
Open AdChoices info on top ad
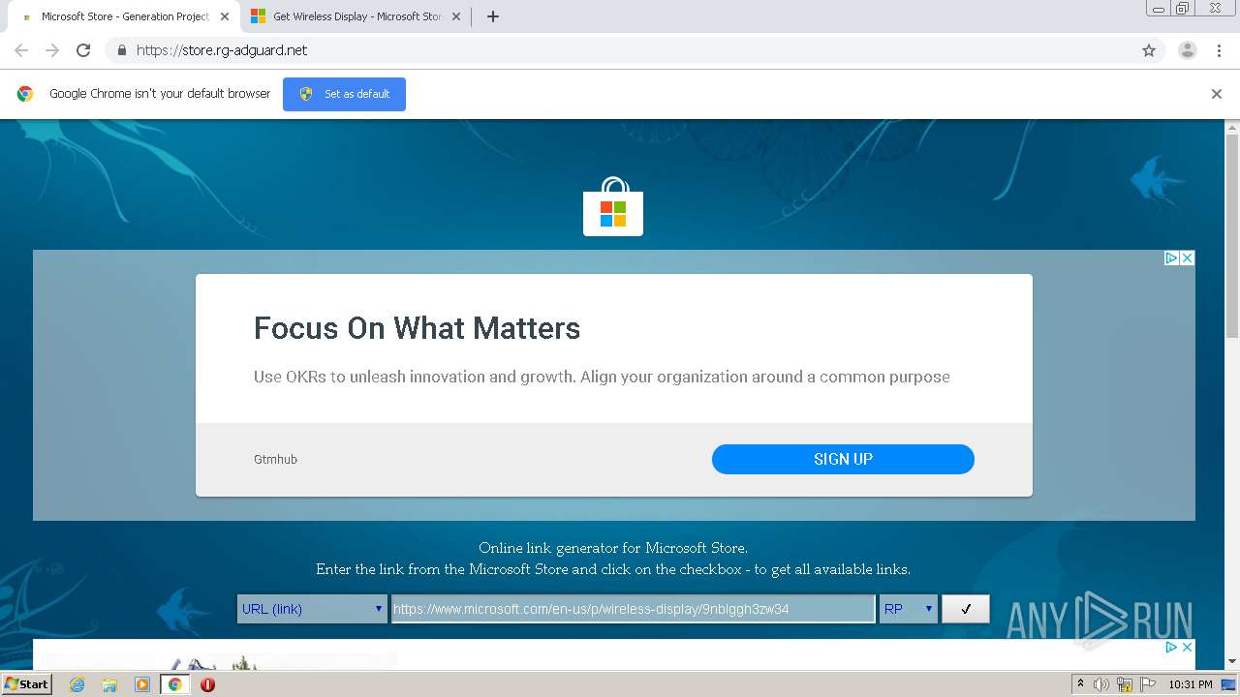[1171, 258]
